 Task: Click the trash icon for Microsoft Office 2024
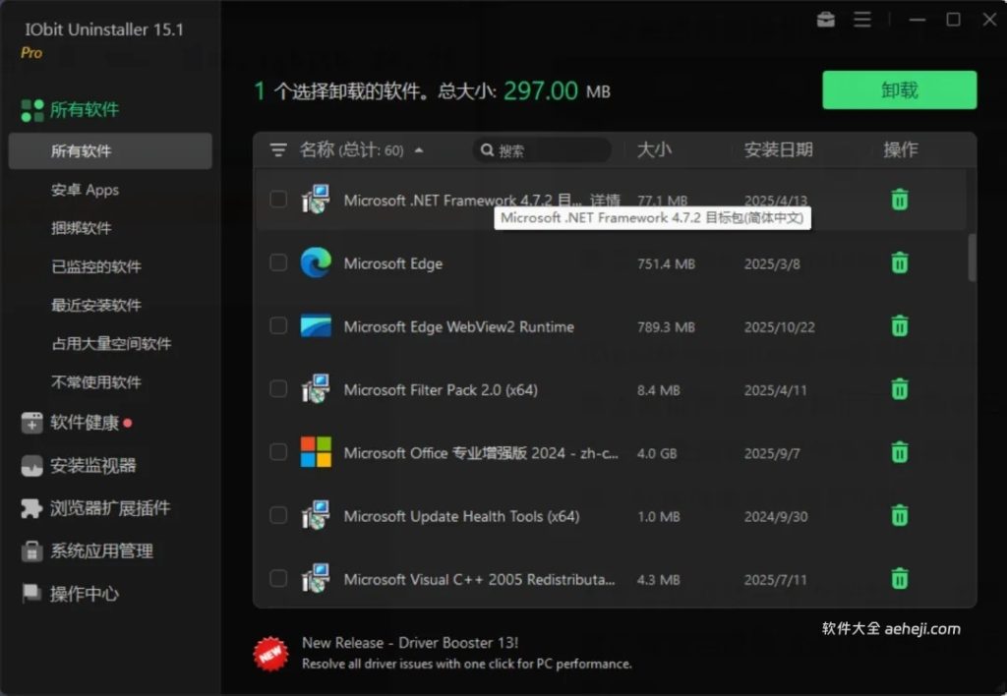point(899,452)
